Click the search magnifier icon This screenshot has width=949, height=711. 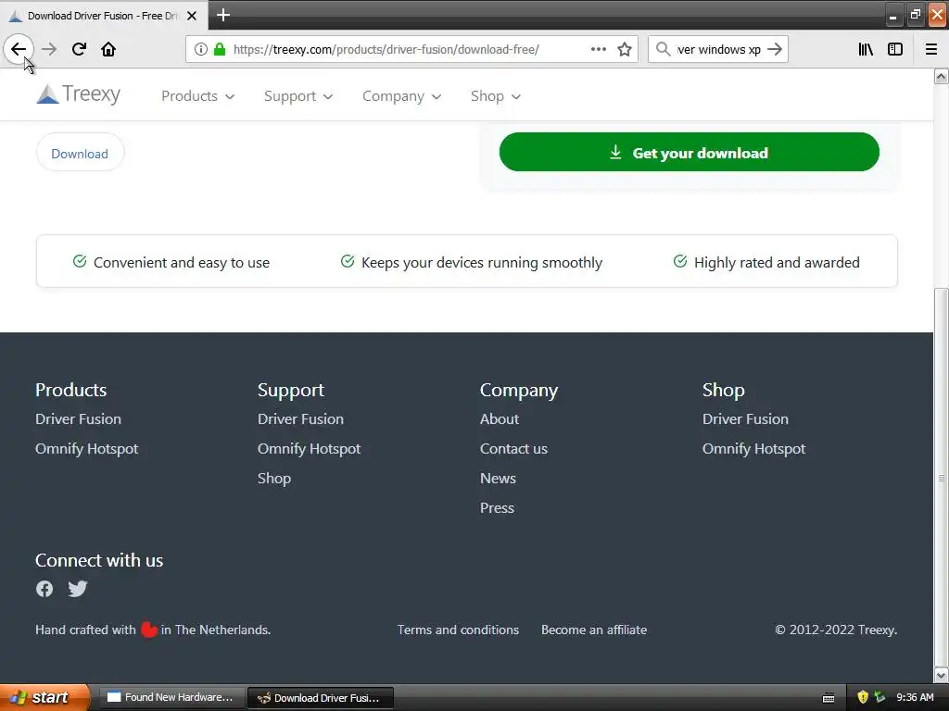[664, 49]
